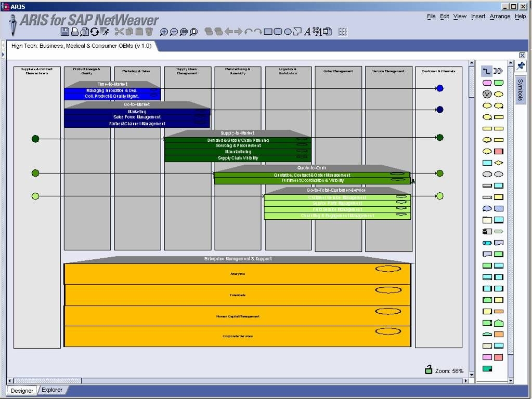Expand the collapsed left side panel arrow
The image size is (532, 399).
[3, 55]
